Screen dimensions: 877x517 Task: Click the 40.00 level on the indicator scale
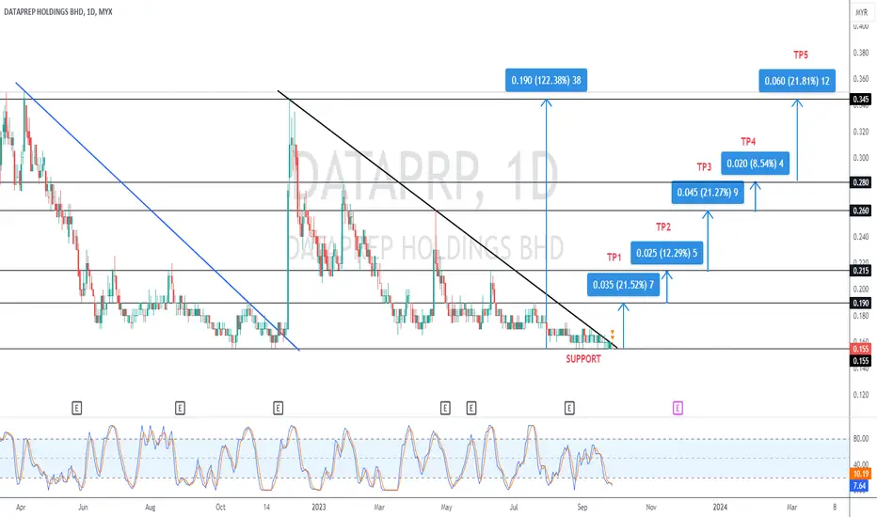tap(861, 464)
